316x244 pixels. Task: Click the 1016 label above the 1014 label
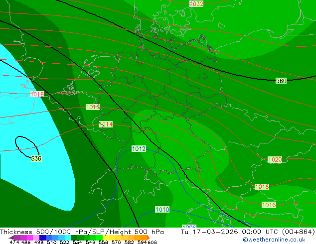(93, 107)
